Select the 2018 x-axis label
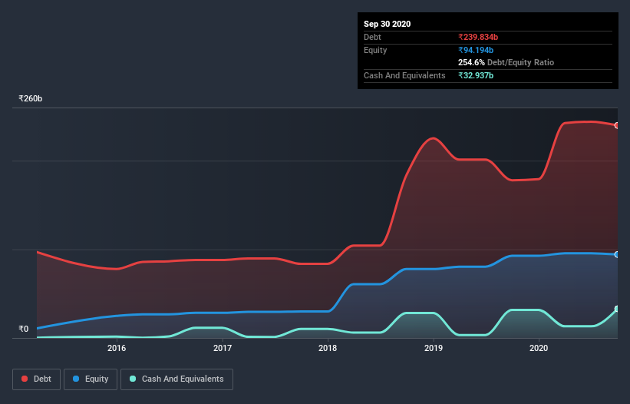Image resolution: width=630 pixels, height=404 pixels. [328, 348]
